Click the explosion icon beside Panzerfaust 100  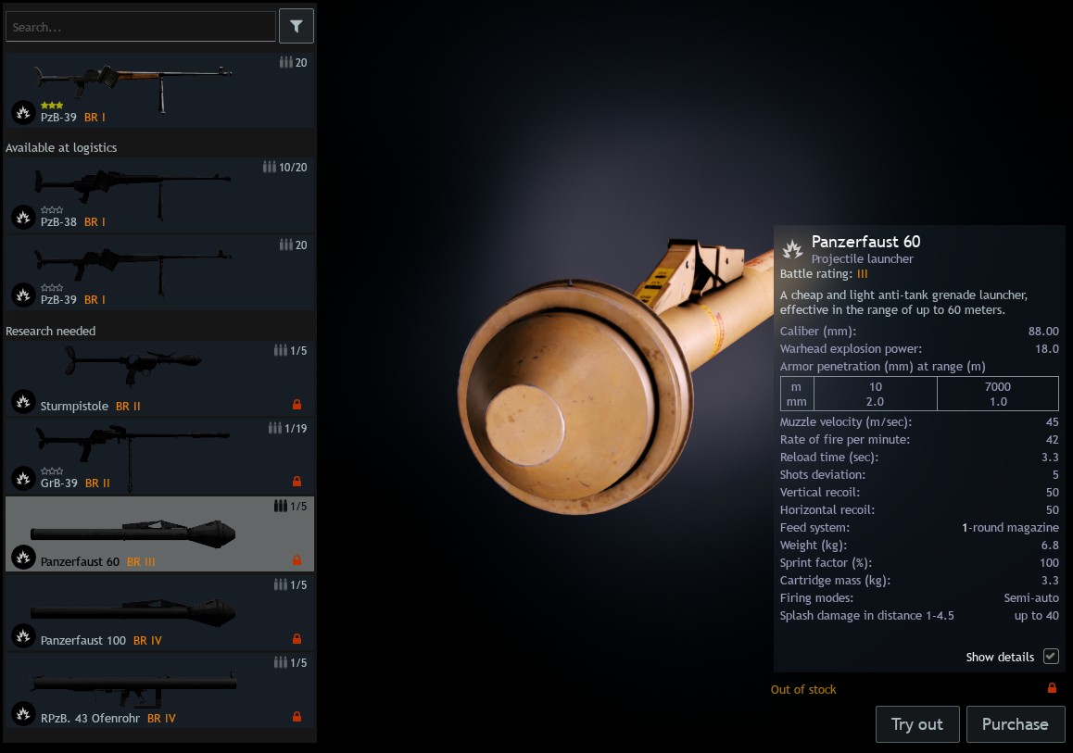click(x=23, y=636)
